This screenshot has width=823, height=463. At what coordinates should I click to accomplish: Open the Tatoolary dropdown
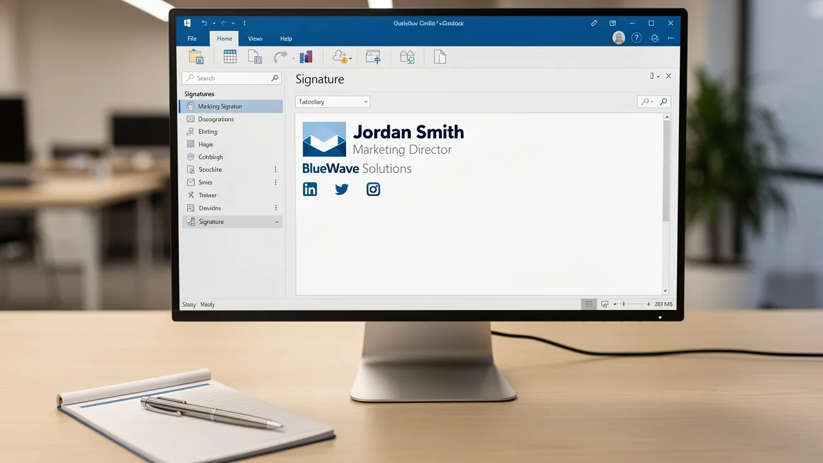(x=332, y=102)
